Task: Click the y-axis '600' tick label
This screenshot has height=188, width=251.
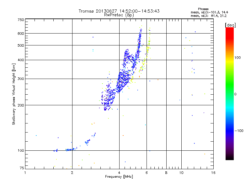Action: click(21, 34)
